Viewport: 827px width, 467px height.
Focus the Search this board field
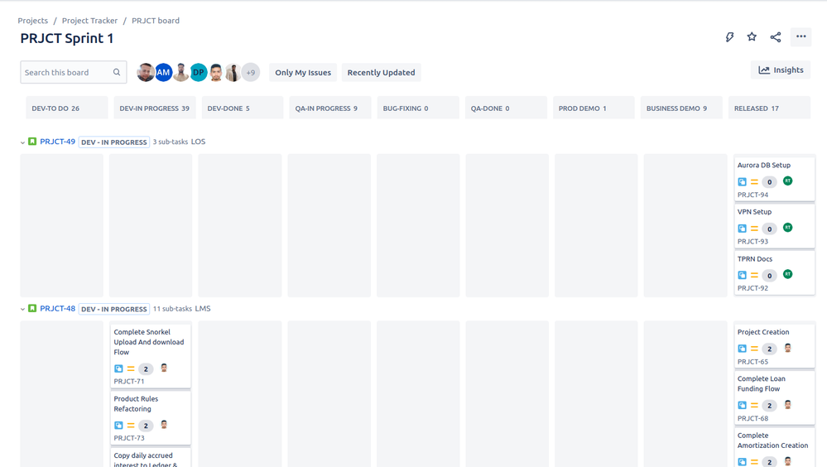coord(74,72)
